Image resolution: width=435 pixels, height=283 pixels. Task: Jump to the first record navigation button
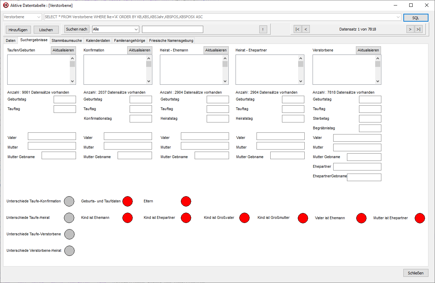(x=297, y=29)
